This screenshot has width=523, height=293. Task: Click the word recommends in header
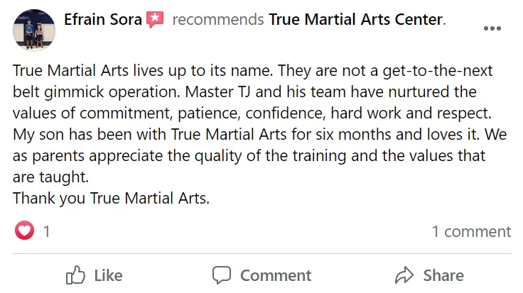pyautogui.click(x=218, y=19)
